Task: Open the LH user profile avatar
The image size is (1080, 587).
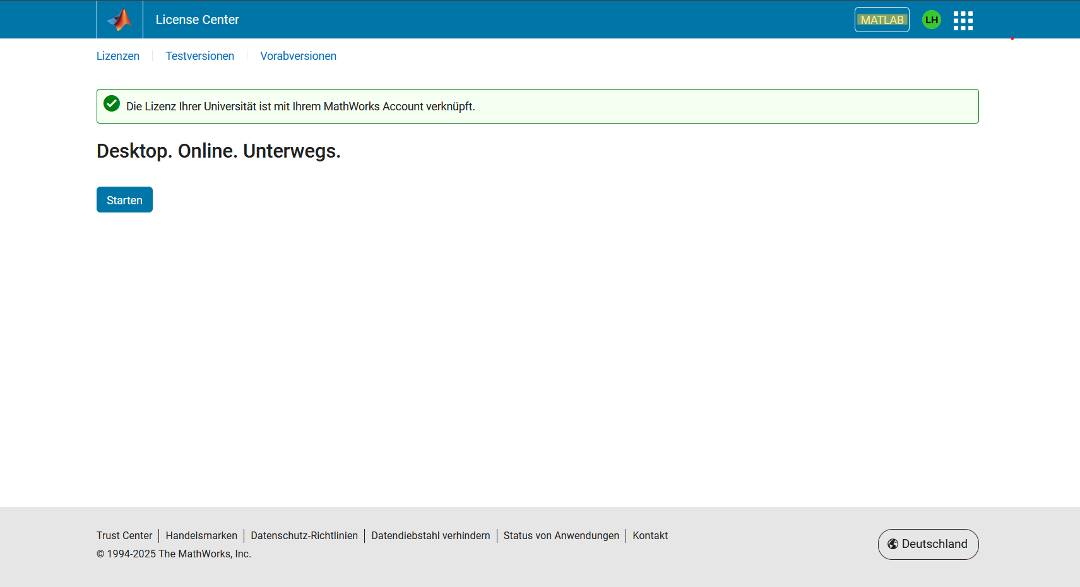Action: (x=931, y=20)
